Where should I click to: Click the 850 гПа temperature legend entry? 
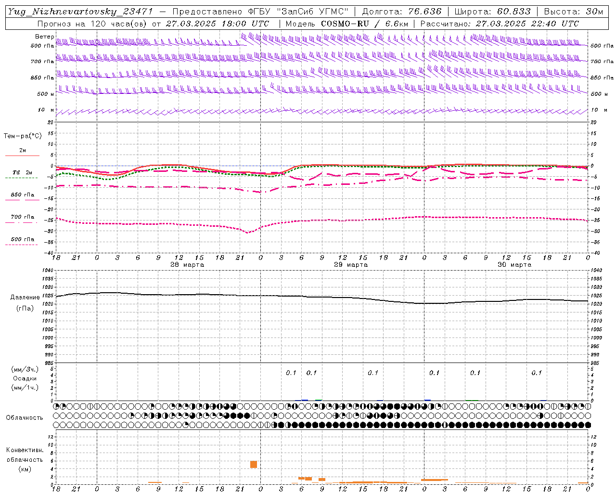pos(23,195)
